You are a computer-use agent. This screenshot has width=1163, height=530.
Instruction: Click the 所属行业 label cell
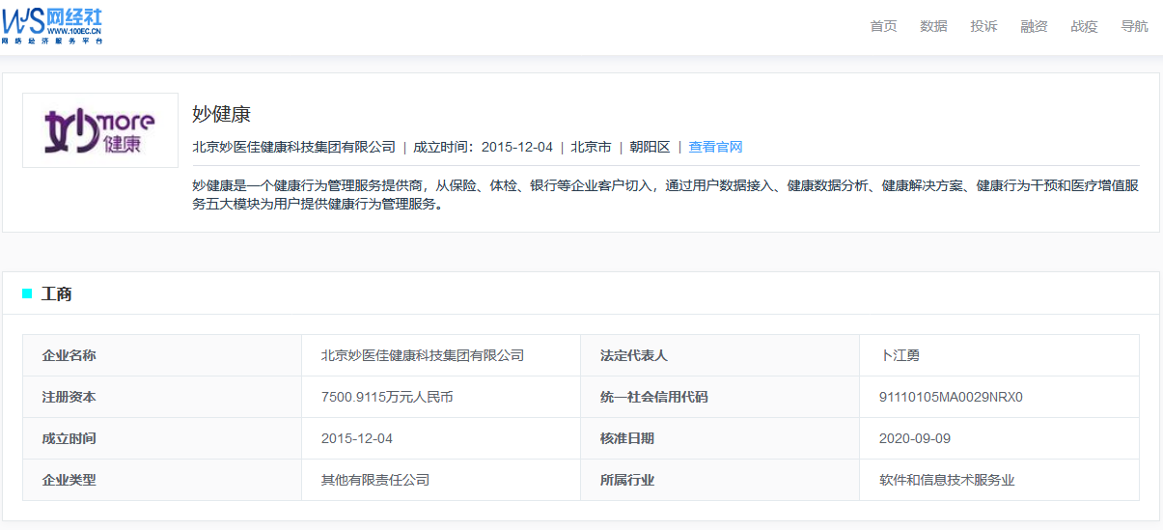coord(720,480)
